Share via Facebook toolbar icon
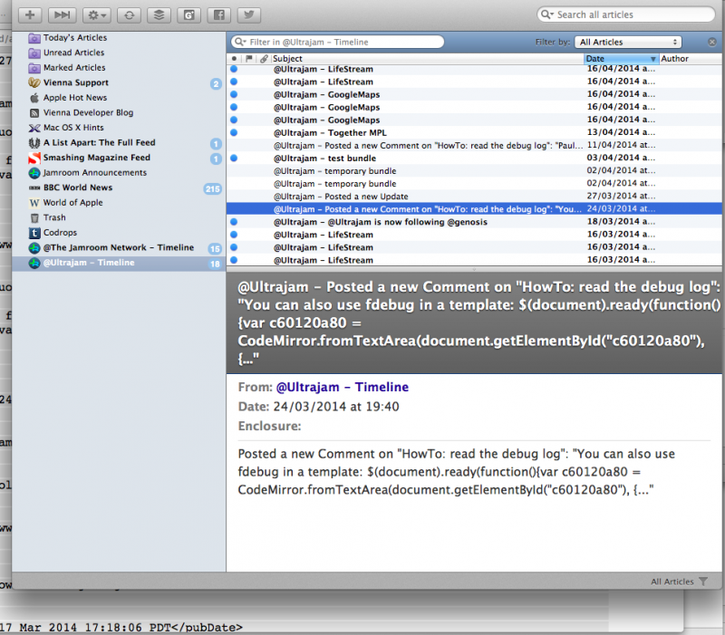 (218, 15)
